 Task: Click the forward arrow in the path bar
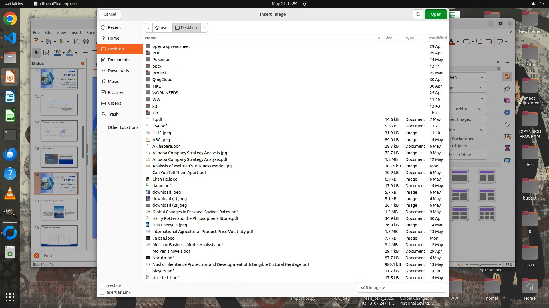click(204, 28)
